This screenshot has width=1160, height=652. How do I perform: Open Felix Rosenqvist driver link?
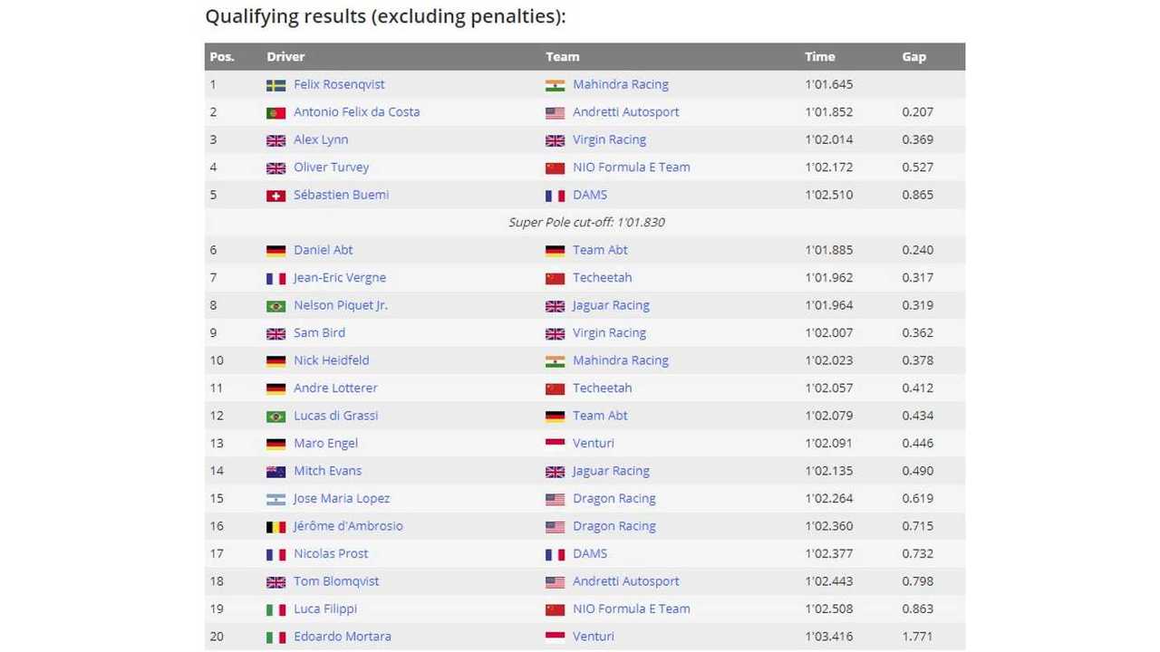[x=339, y=84]
